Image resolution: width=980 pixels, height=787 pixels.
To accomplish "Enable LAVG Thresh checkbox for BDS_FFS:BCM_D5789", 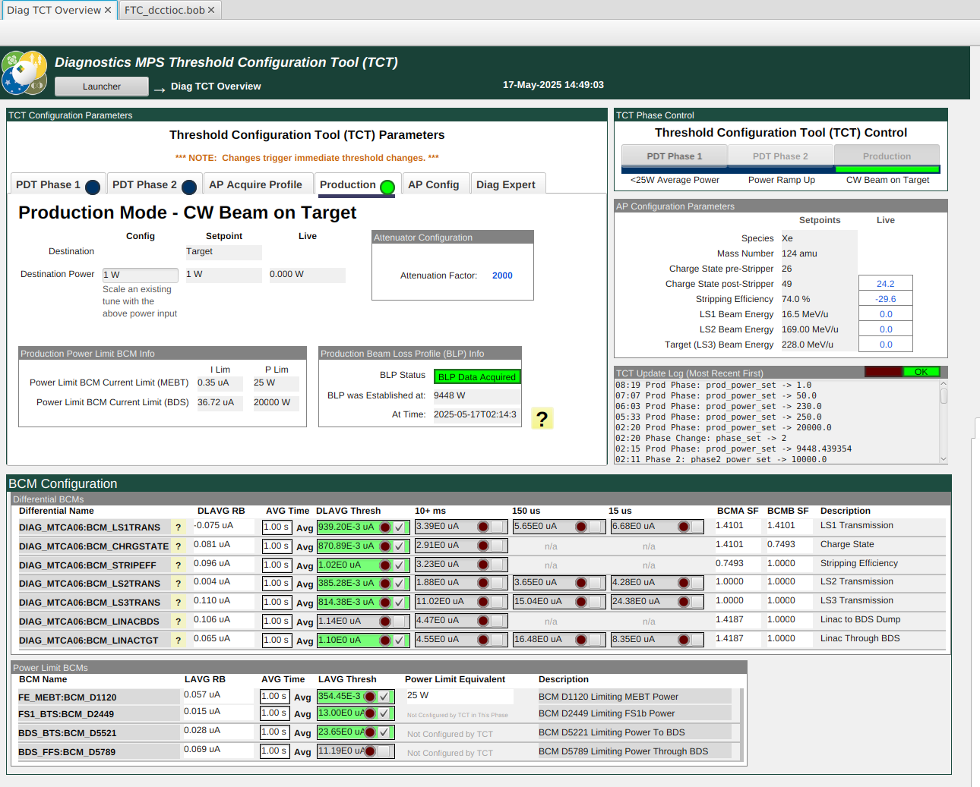I will point(384,751).
